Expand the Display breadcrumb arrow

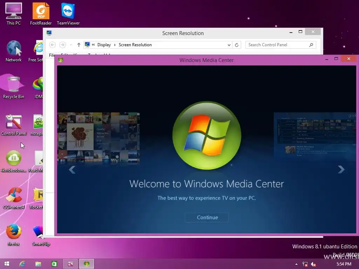point(115,45)
